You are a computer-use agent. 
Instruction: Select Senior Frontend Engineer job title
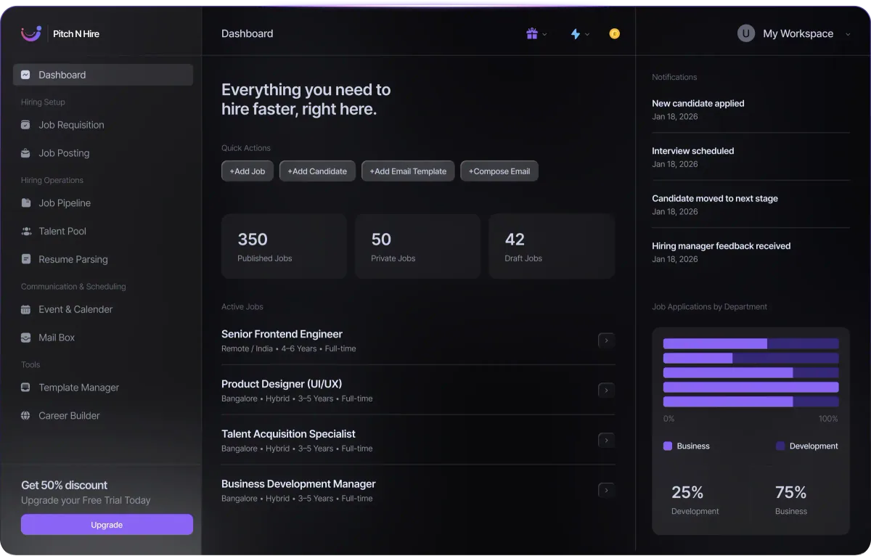tap(282, 334)
